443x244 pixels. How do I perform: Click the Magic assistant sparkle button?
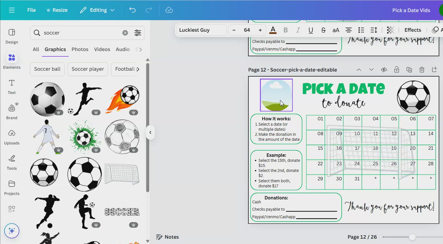coord(12,231)
